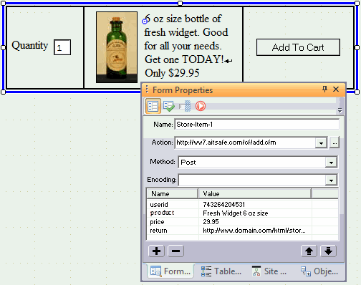Select the product row name
361x285 pixels.
pyautogui.click(x=162, y=213)
